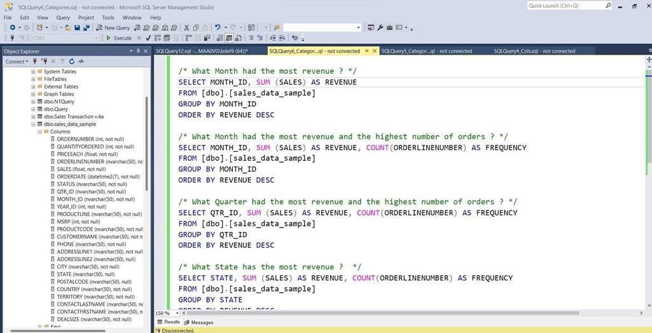Click the Activity Monitor icon in Object Explorer
The height and width of the screenshot is (333, 652).
(x=81, y=62)
